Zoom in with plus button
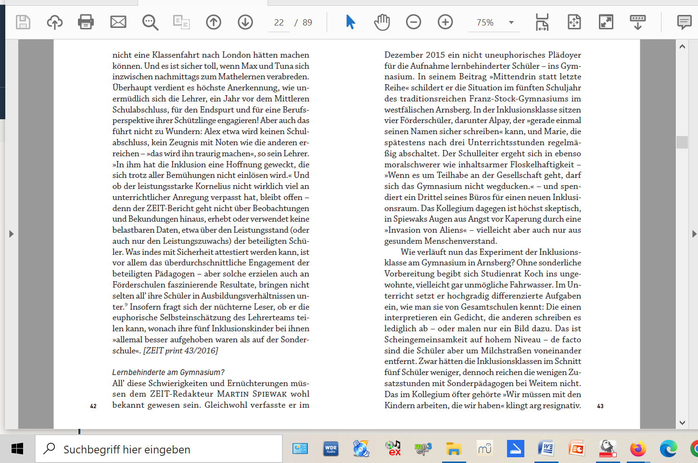Viewport: 698px width, 463px height. pos(445,22)
